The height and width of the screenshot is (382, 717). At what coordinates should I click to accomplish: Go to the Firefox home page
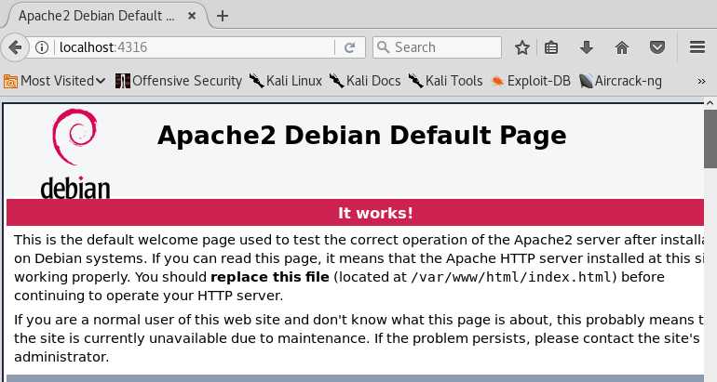(x=622, y=47)
